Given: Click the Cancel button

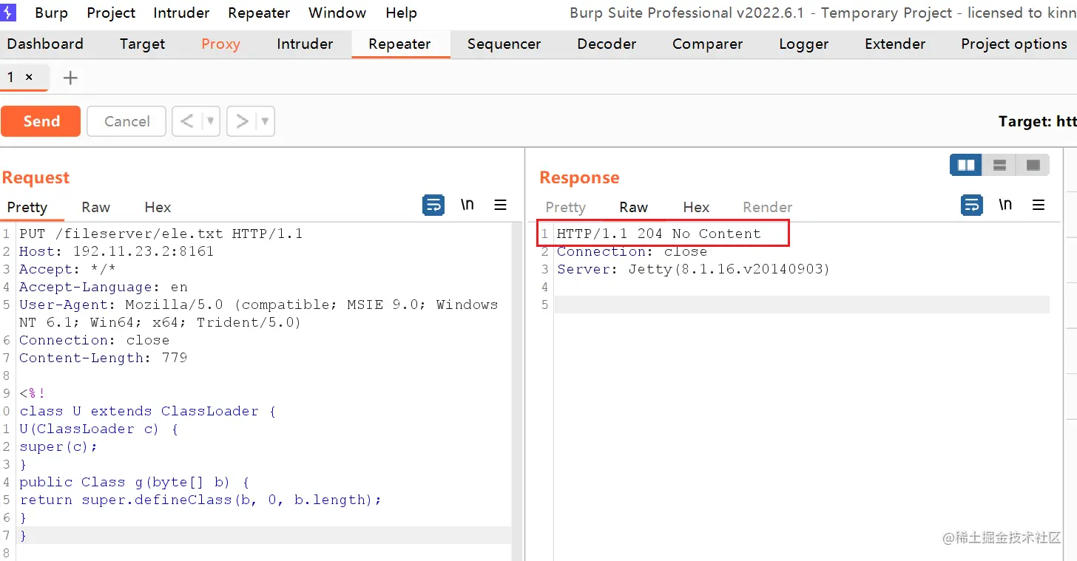Looking at the screenshot, I should (x=126, y=121).
